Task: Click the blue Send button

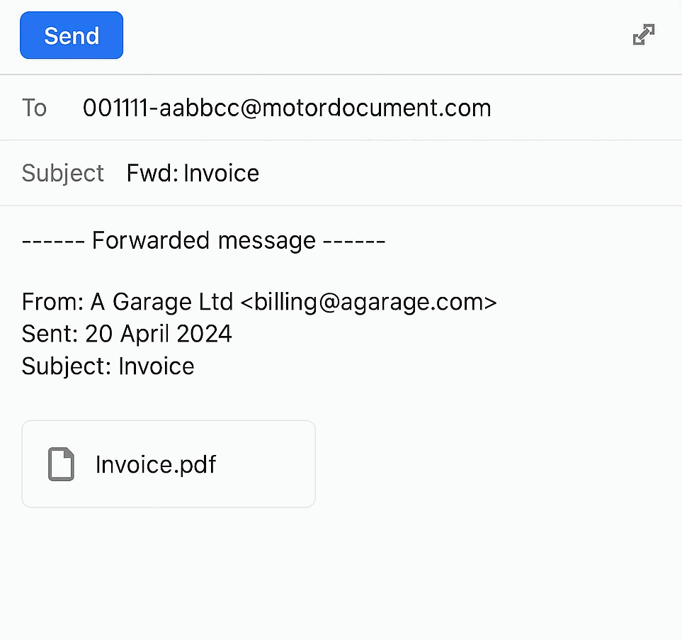Action: (x=72, y=35)
